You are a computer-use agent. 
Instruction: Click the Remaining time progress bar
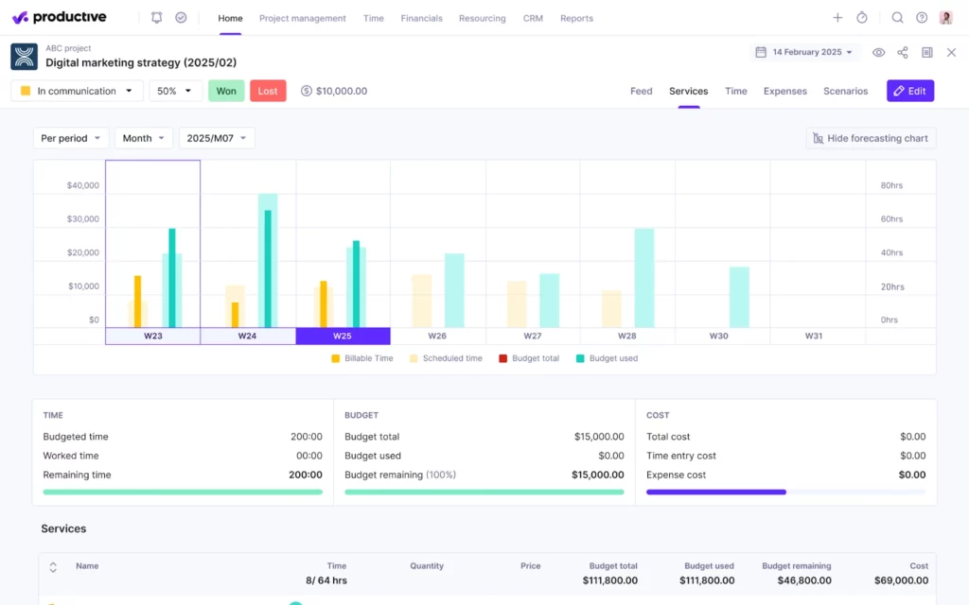coord(183,492)
